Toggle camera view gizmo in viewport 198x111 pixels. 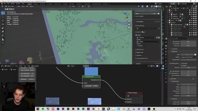click(x=129, y=27)
